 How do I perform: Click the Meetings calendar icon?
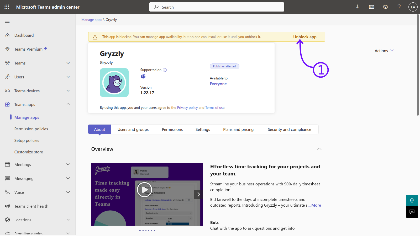coord(7,164)
